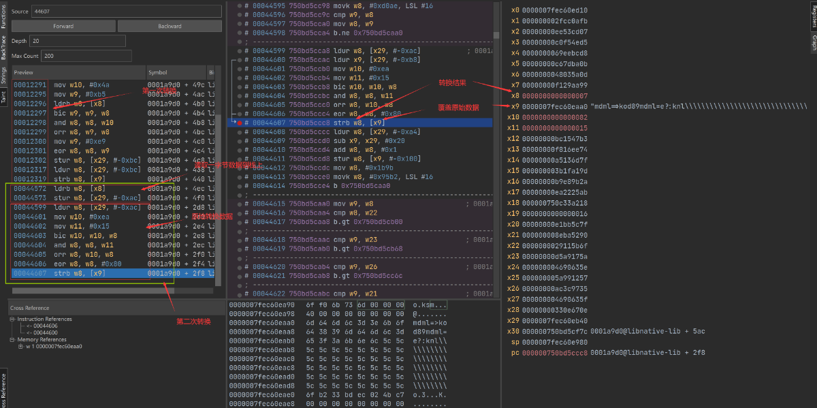
Task: Open the Registers tab on the right edge
Action: pos(813,16)
